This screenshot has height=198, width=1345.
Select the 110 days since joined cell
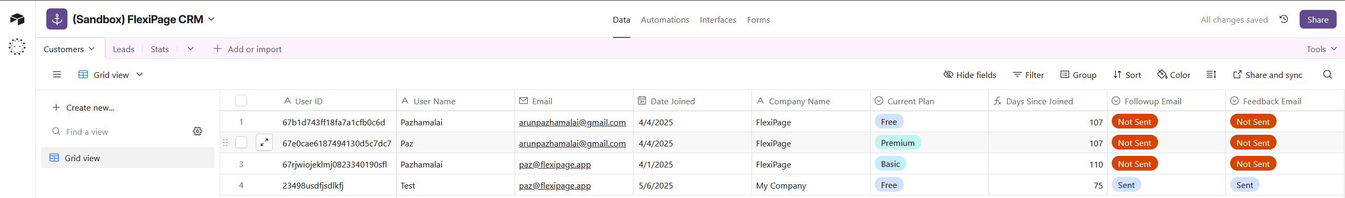tap(1048, 164)
